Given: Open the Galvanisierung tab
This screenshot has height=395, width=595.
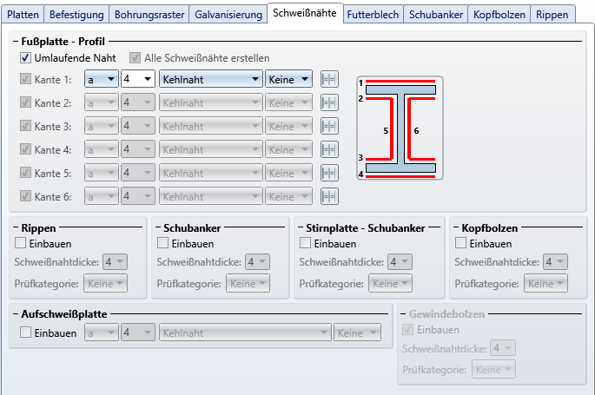Looking at the screenshot, I should tap(228, 15).
